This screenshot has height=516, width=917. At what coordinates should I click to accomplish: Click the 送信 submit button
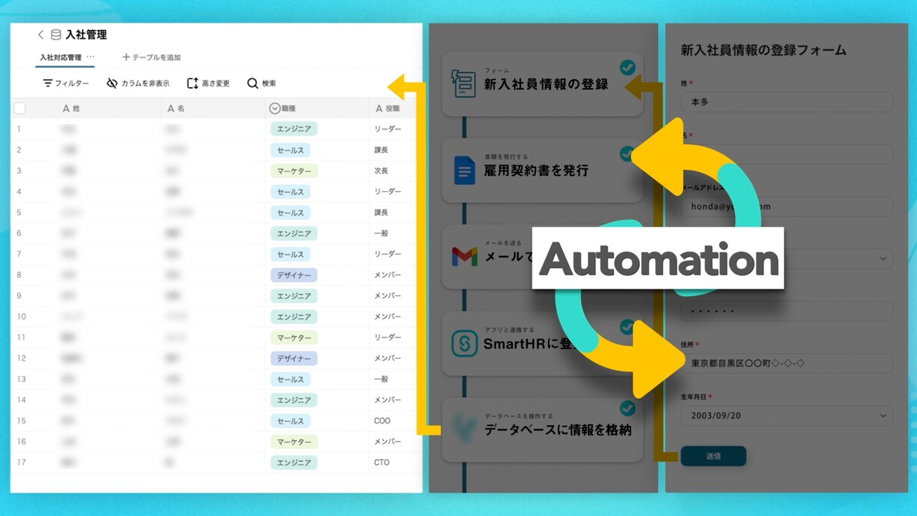(x=713, y=456)
